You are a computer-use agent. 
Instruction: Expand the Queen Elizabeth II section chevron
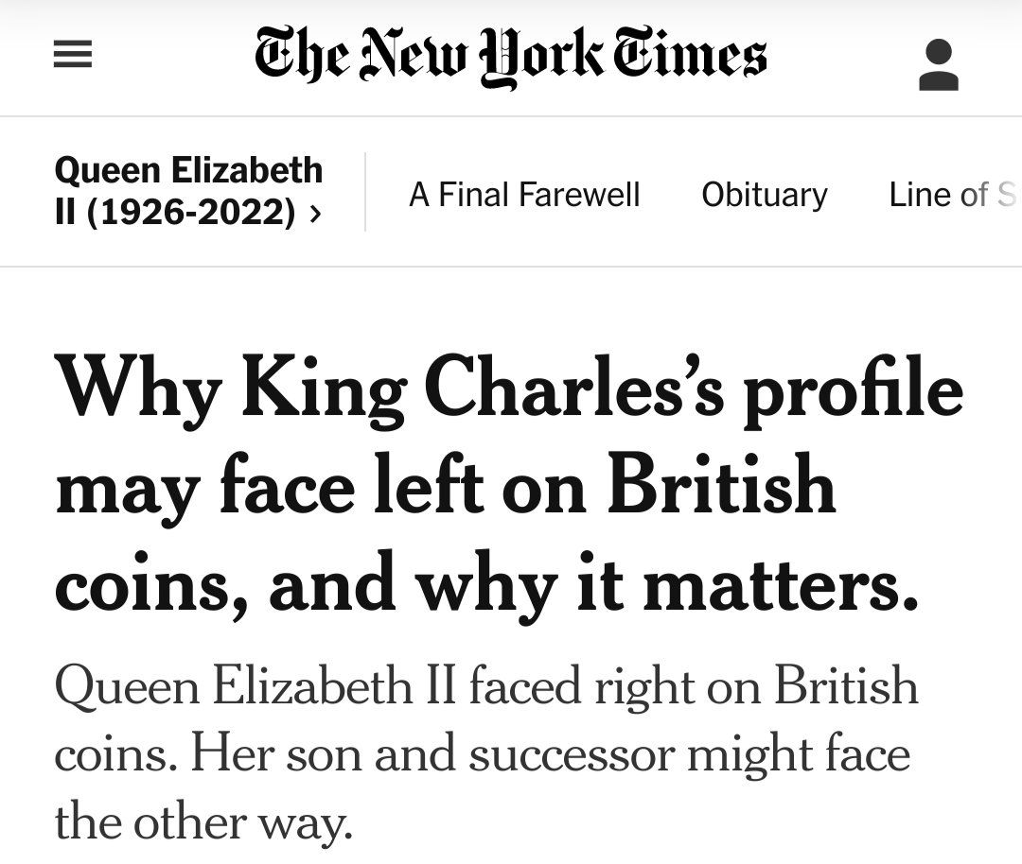click(x=314, y=215)
